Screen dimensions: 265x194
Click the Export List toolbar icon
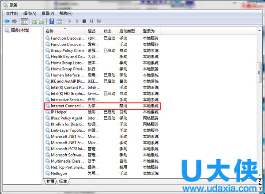[42, 21]
